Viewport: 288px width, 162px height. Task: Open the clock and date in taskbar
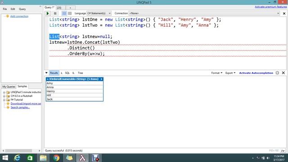279,158
